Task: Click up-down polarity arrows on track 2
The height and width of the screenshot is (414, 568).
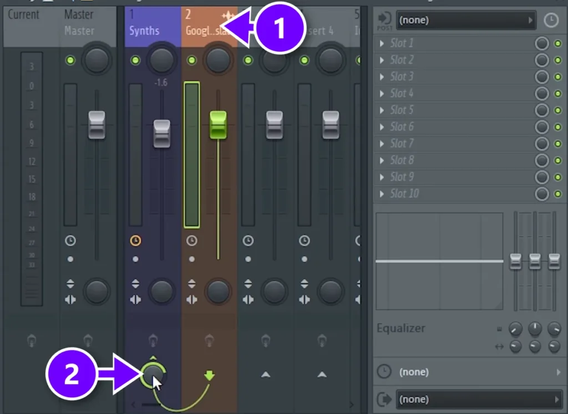Action: coord(191,284)
